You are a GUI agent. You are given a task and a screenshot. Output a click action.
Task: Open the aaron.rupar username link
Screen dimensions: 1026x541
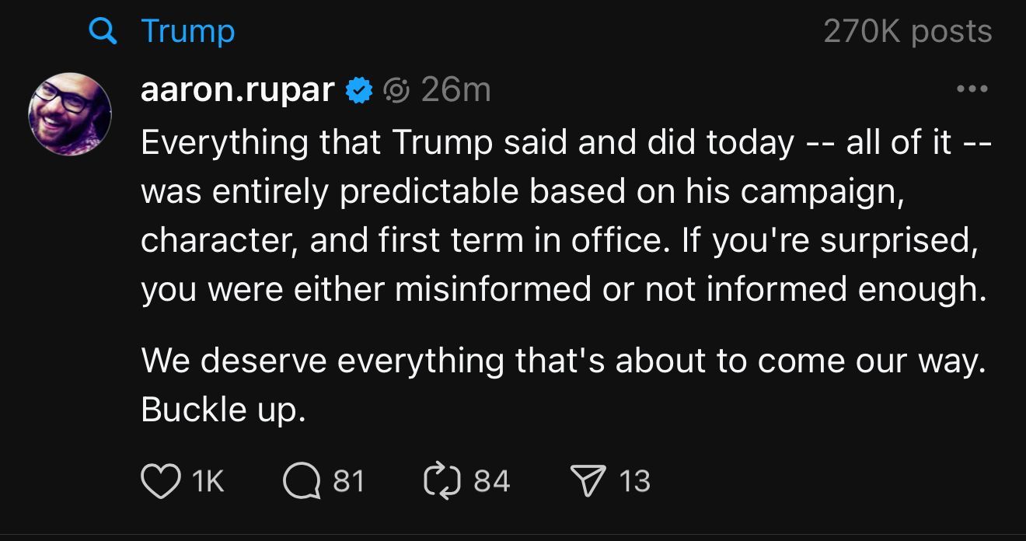click(x=238, y=91)
